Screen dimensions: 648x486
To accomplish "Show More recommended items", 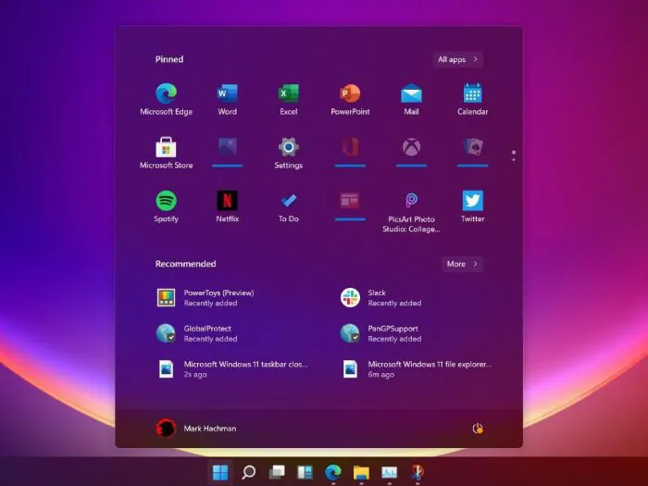I will click(x=463, y=264).
